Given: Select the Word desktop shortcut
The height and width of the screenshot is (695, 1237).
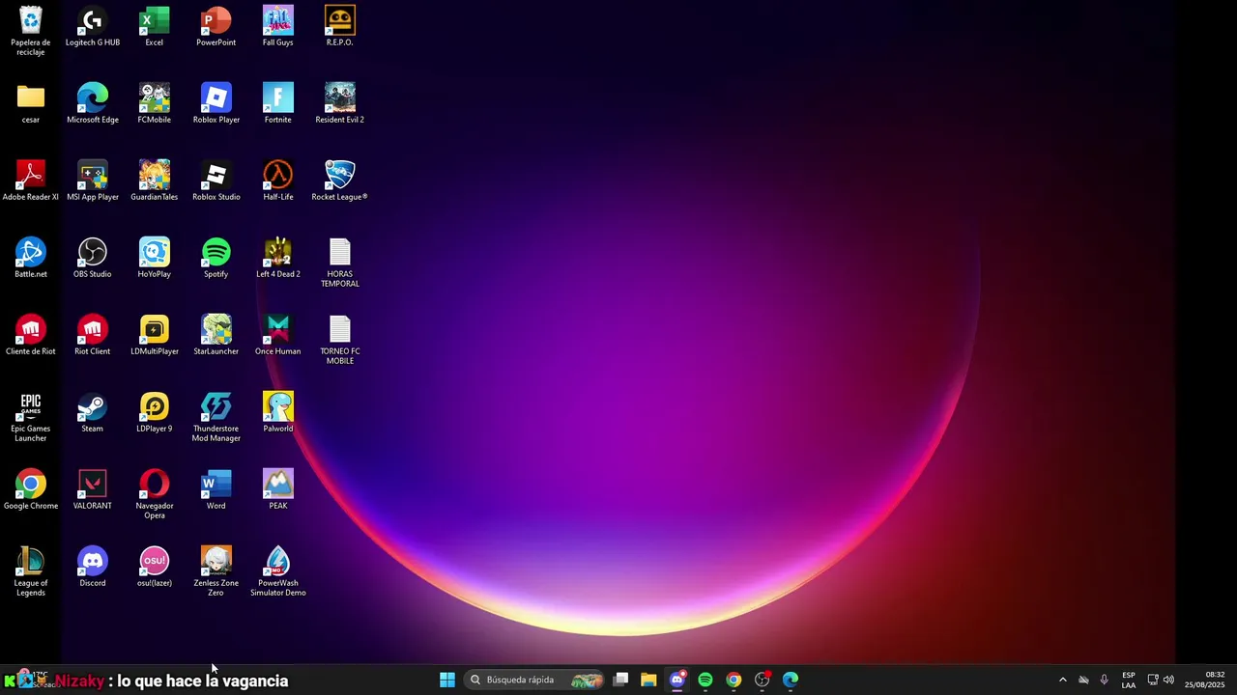Looking at the screenshot, I should [216, 489].
